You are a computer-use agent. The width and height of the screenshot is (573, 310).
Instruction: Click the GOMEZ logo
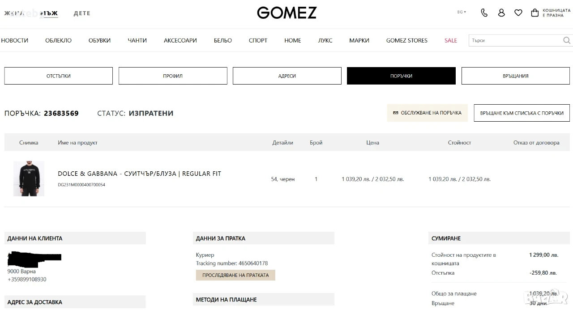[x=286, y=13]
